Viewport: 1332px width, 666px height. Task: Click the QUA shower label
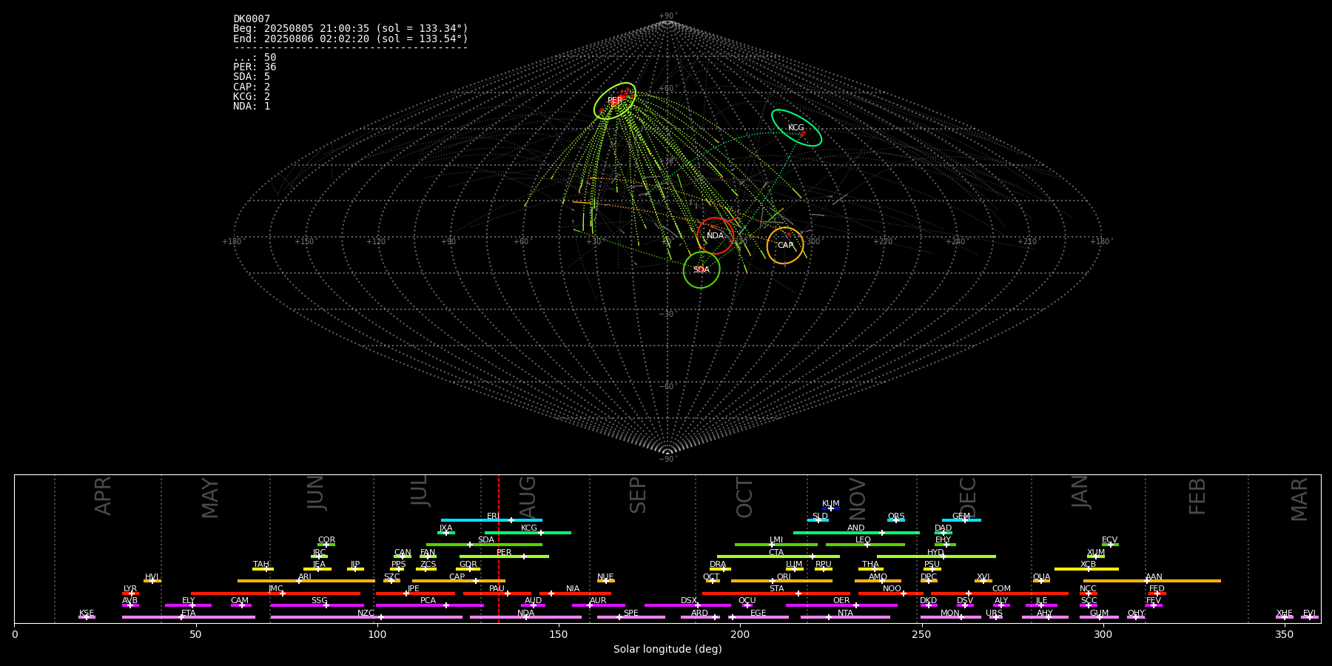click(x=1041, y=576)
